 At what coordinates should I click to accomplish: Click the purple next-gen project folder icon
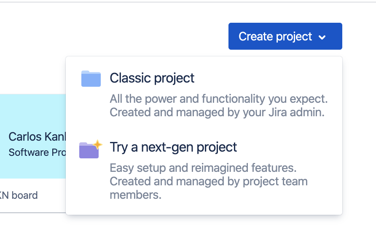pyautogui.click(x=89, y=150)
